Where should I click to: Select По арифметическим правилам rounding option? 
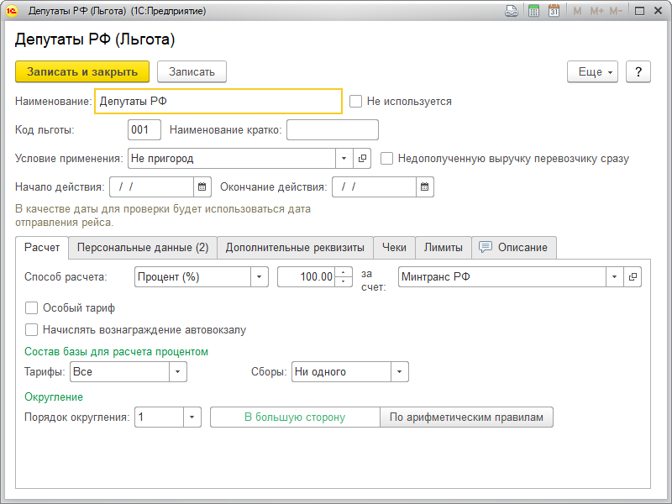(x=466, y=417)
